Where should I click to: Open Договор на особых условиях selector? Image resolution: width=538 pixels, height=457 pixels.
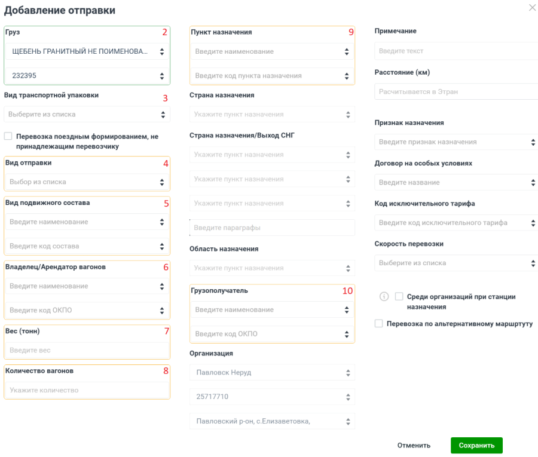(457, 182)
